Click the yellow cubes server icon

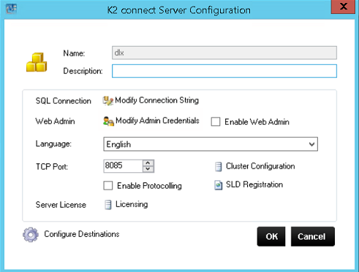tap(37, 62)
